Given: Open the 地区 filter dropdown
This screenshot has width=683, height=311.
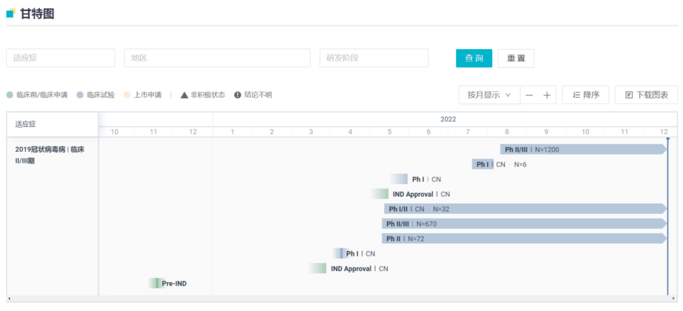Looking at the screenshot, I should click(x=217, y=58).
